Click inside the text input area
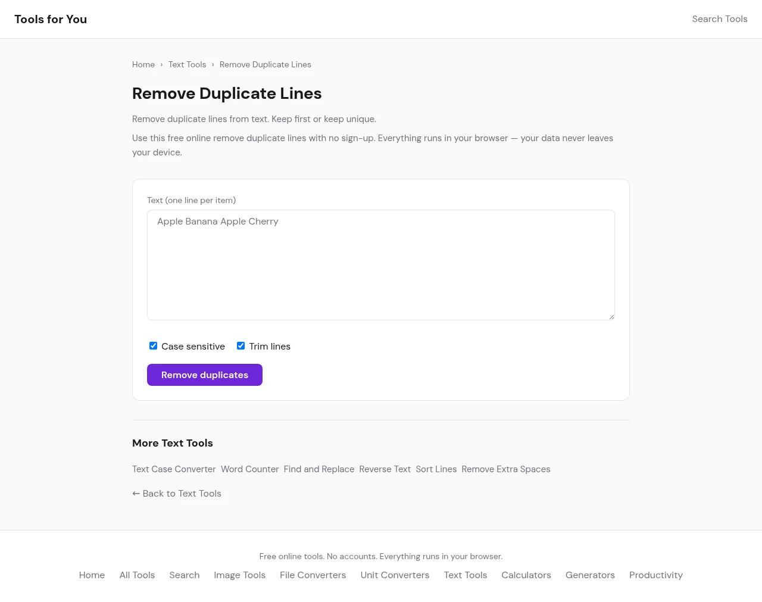Image resolution: width=762 pixels, height=602 pixels. (380, 265)
